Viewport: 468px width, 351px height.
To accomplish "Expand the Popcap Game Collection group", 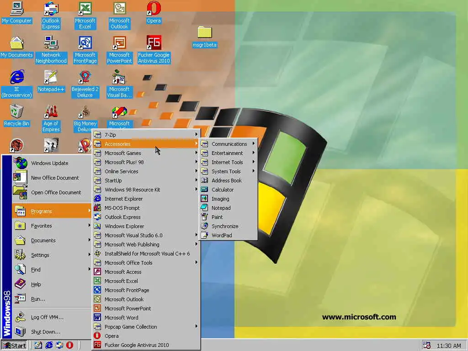I will pyautogui.click(x=146, y=326).
